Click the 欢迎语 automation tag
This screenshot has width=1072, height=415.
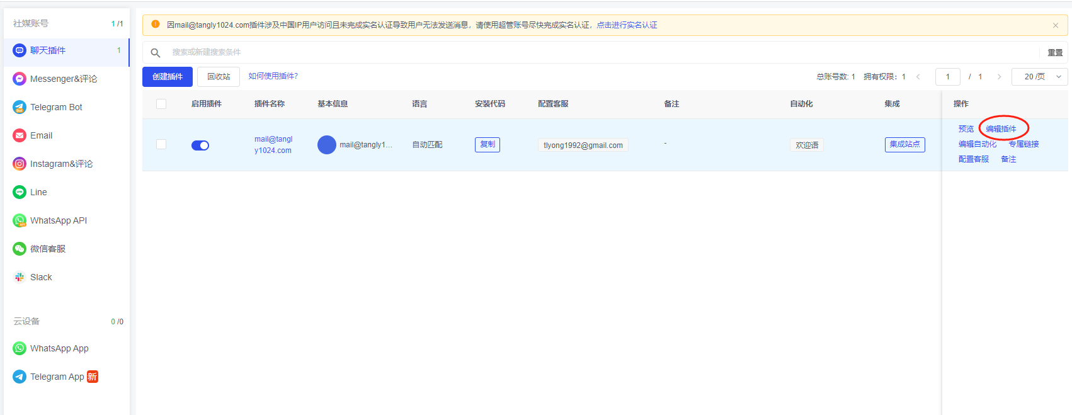(x=807, y=145)
